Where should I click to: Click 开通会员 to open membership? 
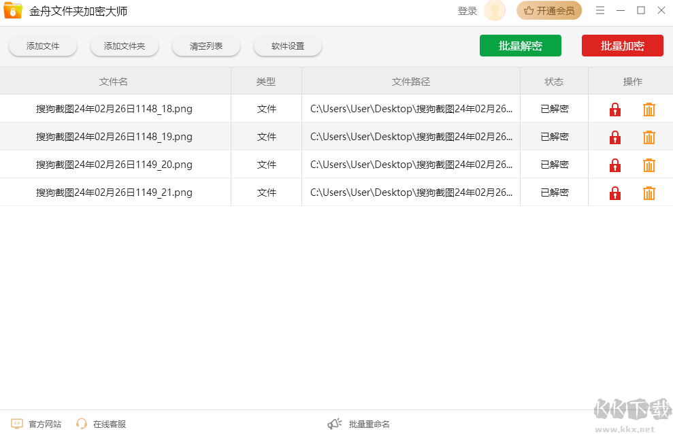pos(549,10)
